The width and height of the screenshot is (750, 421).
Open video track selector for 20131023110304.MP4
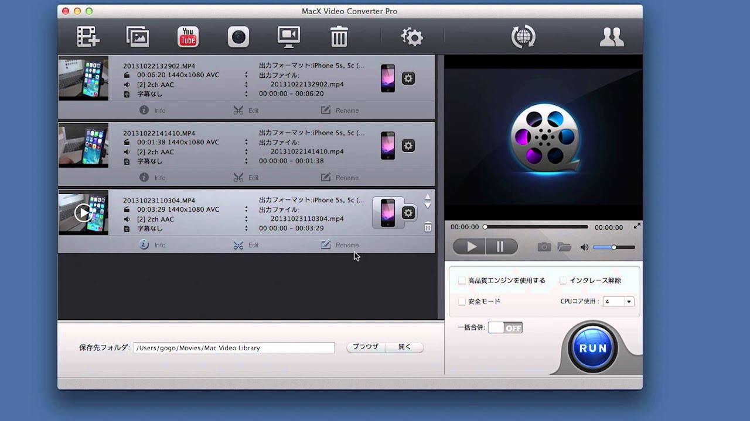[246, 209]
